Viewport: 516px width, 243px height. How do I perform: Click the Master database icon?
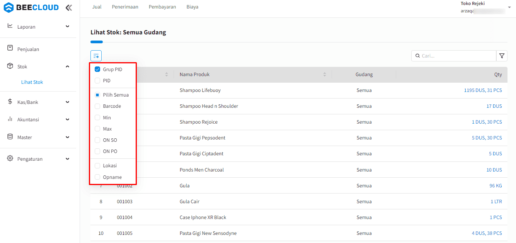10,137
